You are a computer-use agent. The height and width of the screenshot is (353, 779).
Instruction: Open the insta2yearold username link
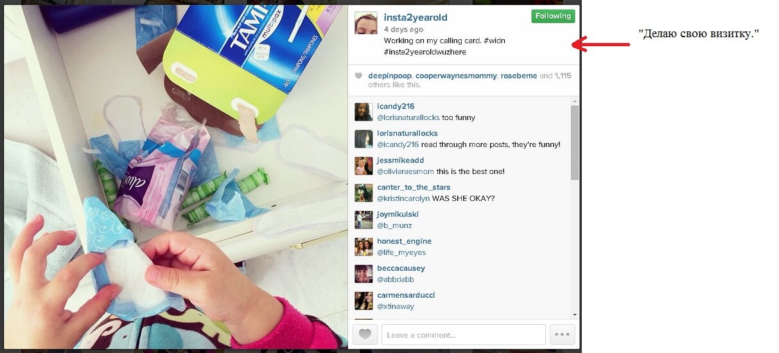coord(416,17)
